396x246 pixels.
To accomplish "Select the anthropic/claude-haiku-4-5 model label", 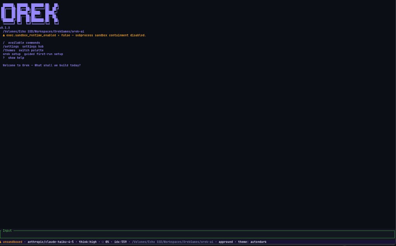I will [x=51, y=242].
